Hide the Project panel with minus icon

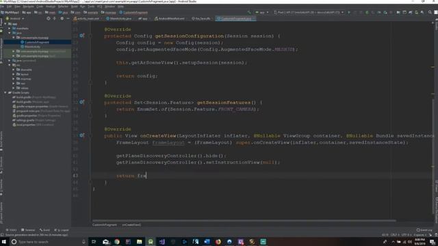pyautogui.click(x=68, y=18)
